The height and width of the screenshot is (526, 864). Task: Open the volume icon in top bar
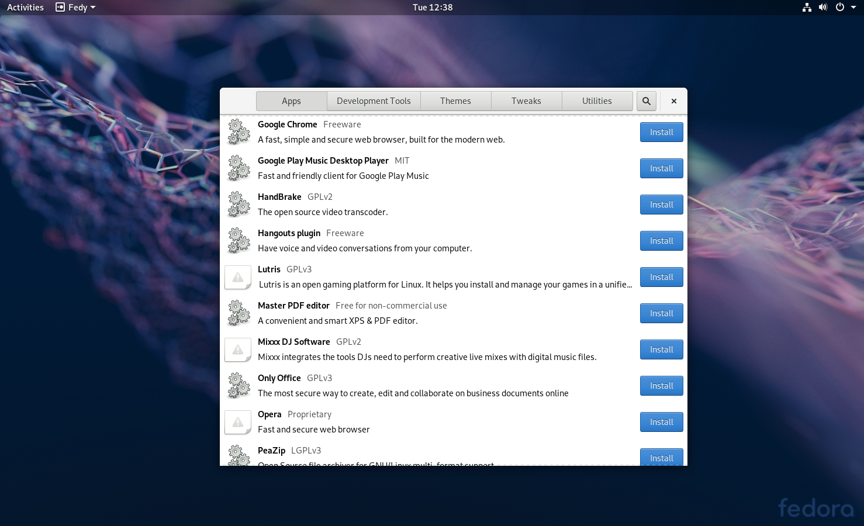(823, 7)
